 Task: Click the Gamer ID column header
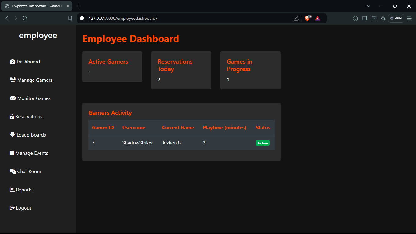tap(103, 128)
